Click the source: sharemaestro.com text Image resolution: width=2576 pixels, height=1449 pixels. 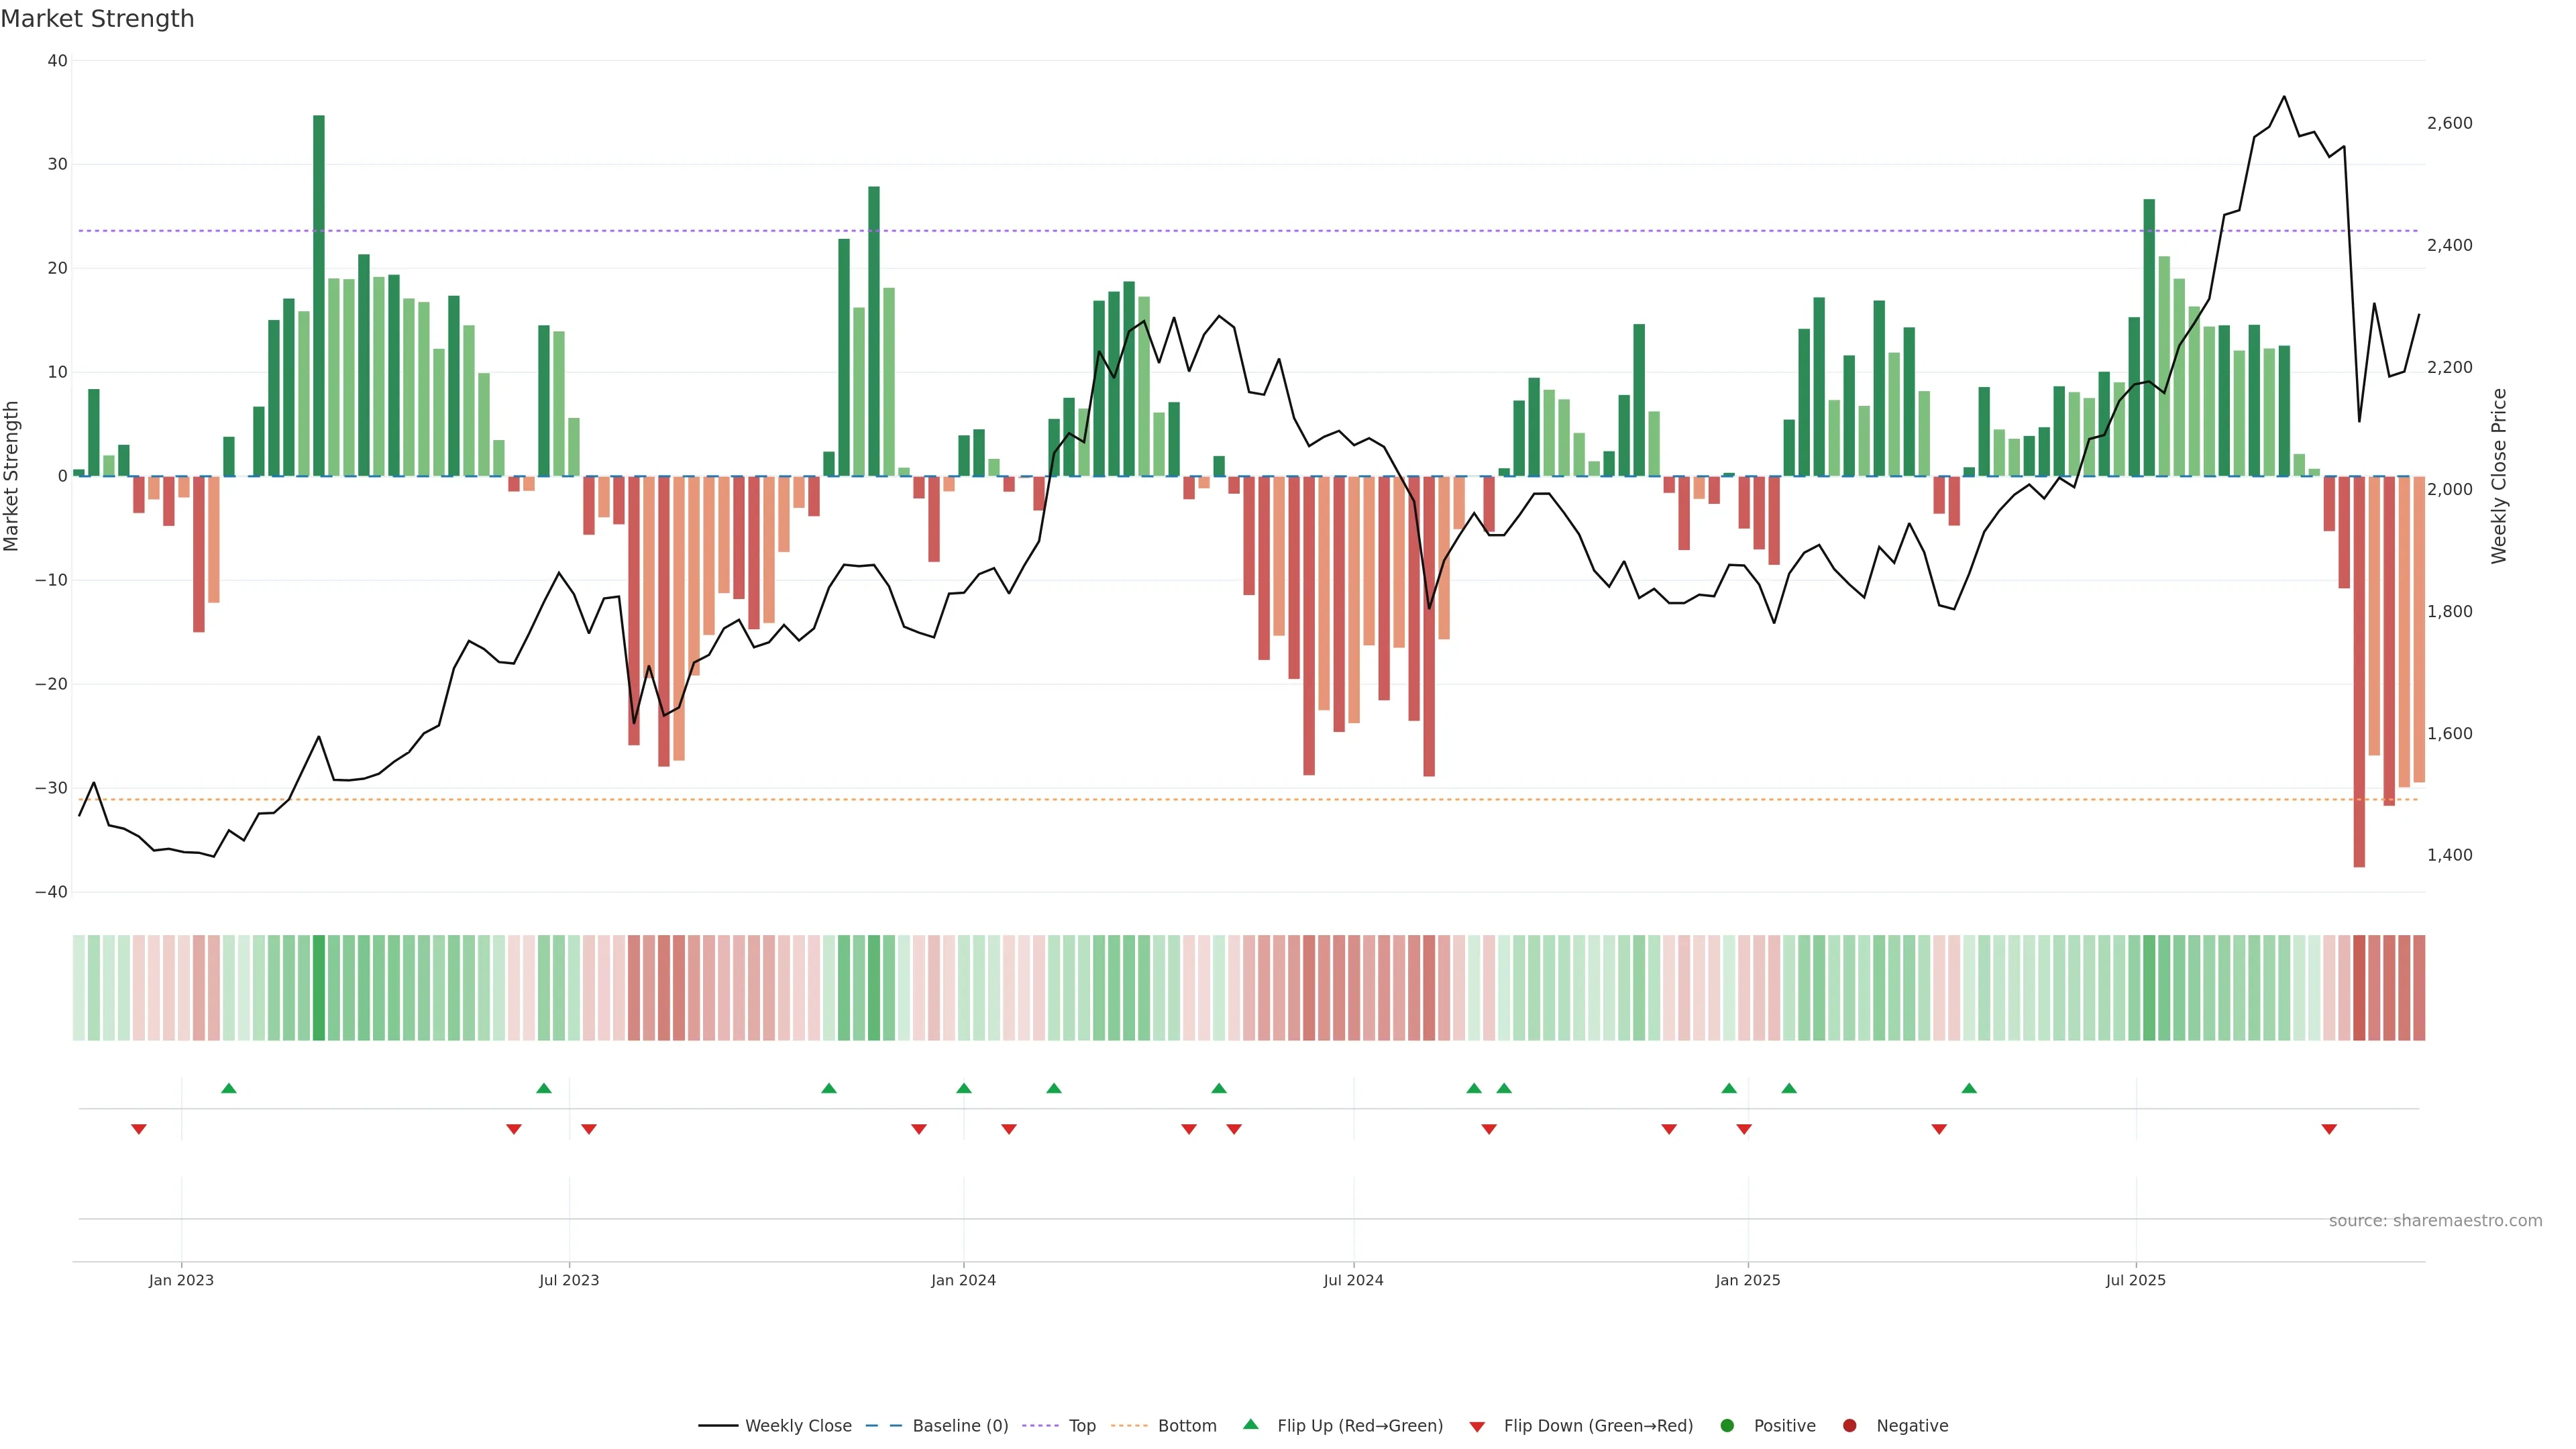(2435, 1221)
